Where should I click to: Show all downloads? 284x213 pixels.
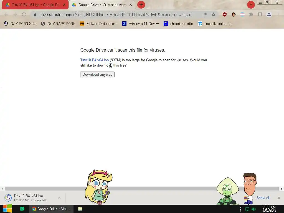[x=263, y=198]
